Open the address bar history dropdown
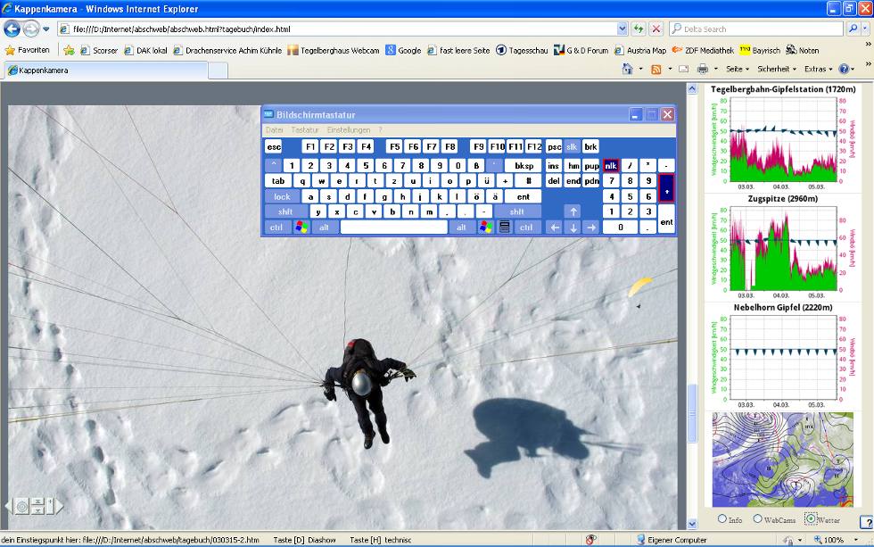The width and height of the screenshot is (874, 547). click(623, 29)
